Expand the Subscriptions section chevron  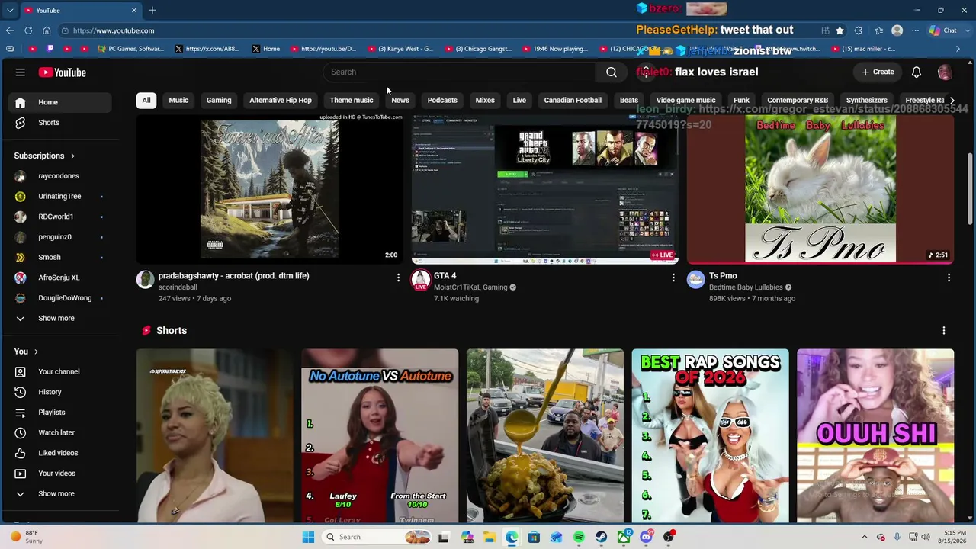(73, 156)
